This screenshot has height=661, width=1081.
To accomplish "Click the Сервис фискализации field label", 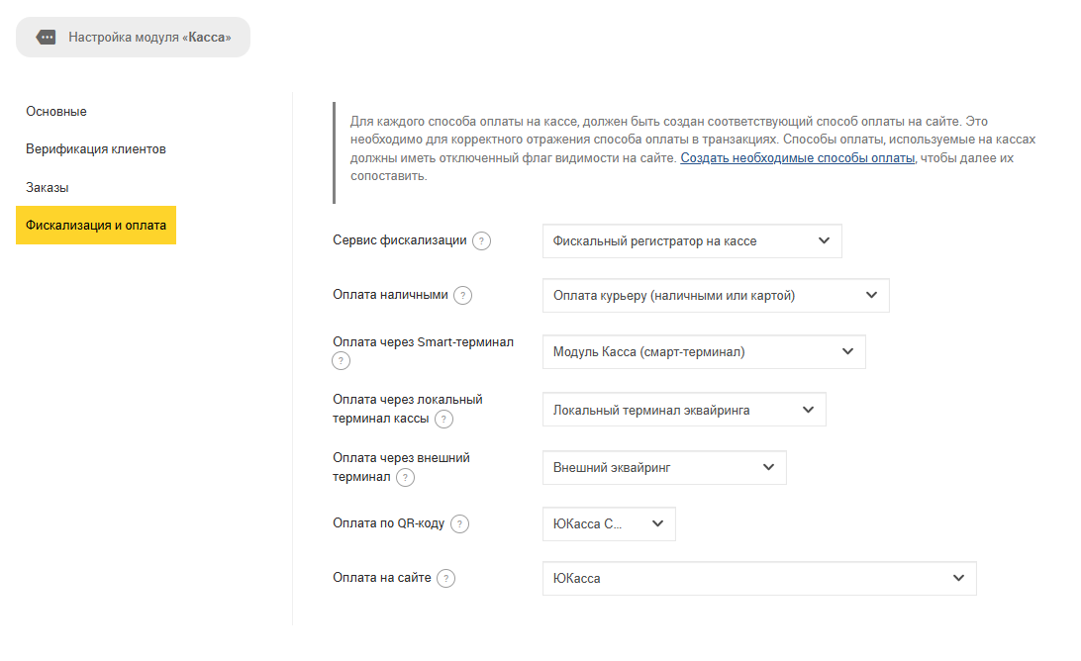I will 400,240.
